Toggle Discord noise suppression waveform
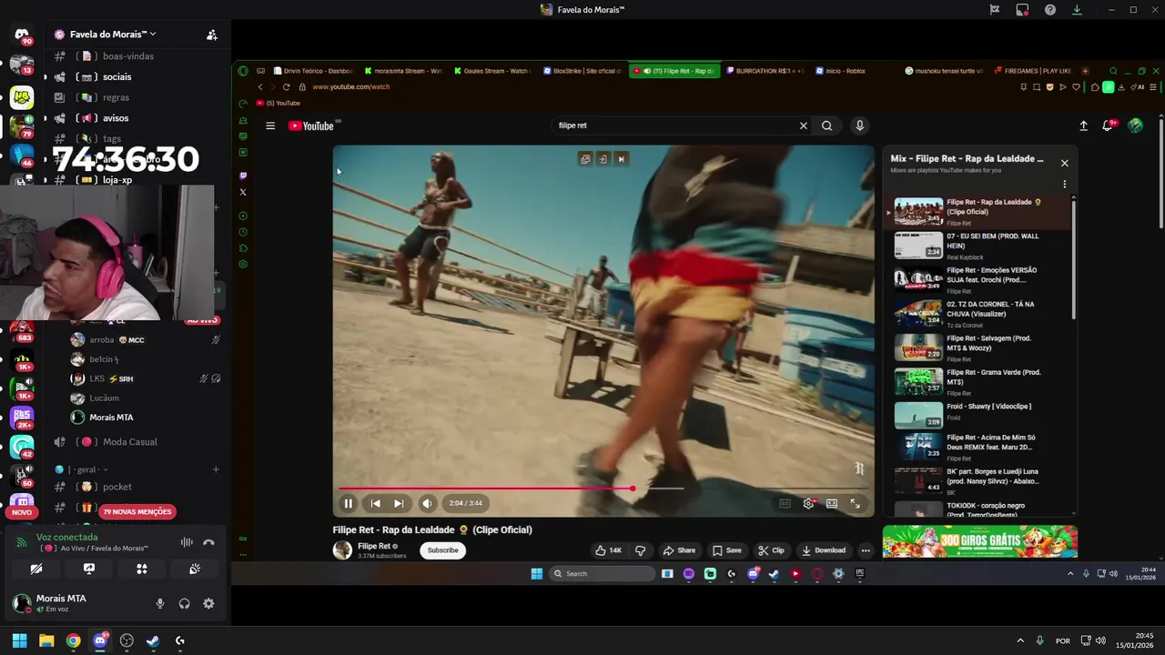This screenshot has height=655, width=1165. [187, 542]
